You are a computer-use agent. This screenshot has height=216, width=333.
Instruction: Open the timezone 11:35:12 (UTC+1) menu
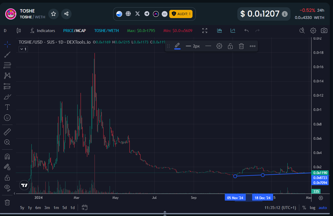coord(280,208)
